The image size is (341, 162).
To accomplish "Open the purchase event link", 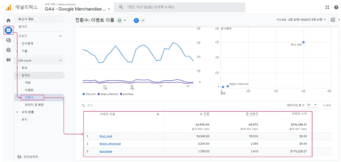I will coord(106,151).
